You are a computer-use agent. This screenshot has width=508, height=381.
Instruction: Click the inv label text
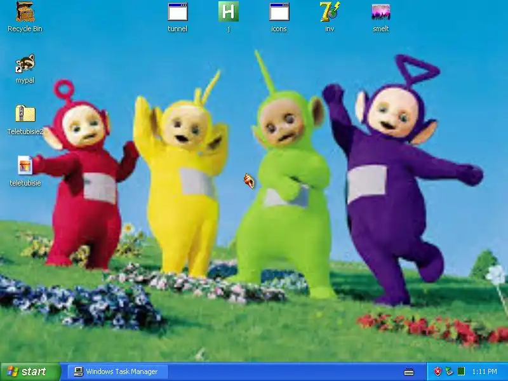(330, 29)
